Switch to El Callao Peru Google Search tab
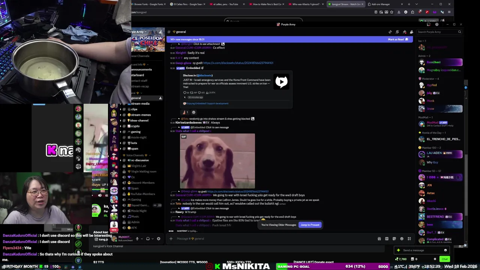 coord(188,4)
